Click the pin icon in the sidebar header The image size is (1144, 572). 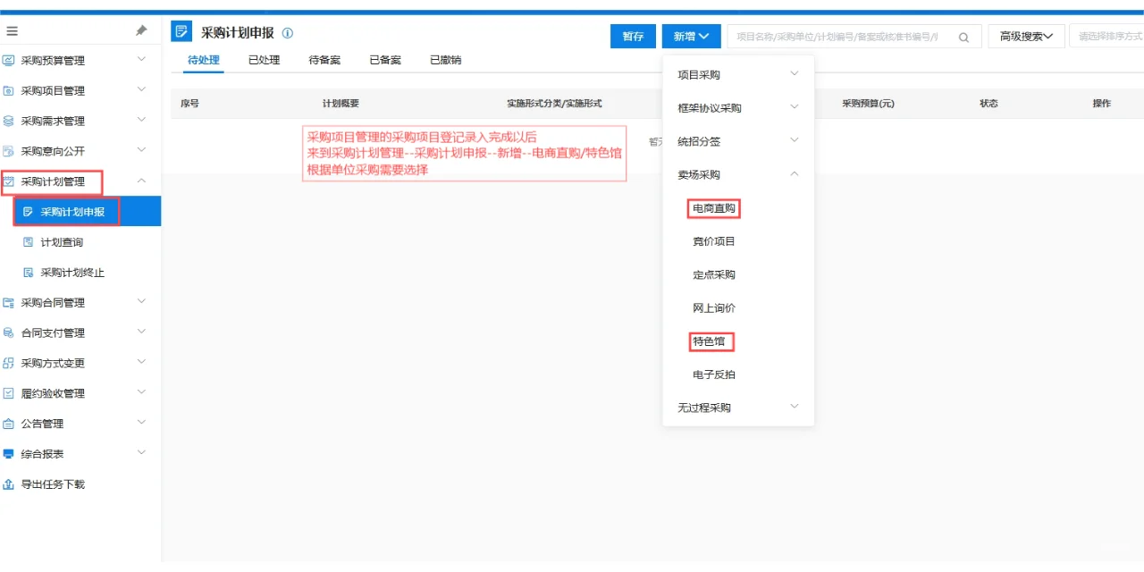point(141,31)
